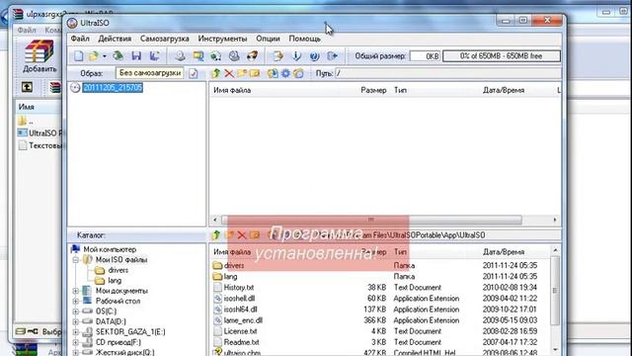Expand the Рабочий стол tree node
Screen dimensions: 632x356
coord(75,301)
